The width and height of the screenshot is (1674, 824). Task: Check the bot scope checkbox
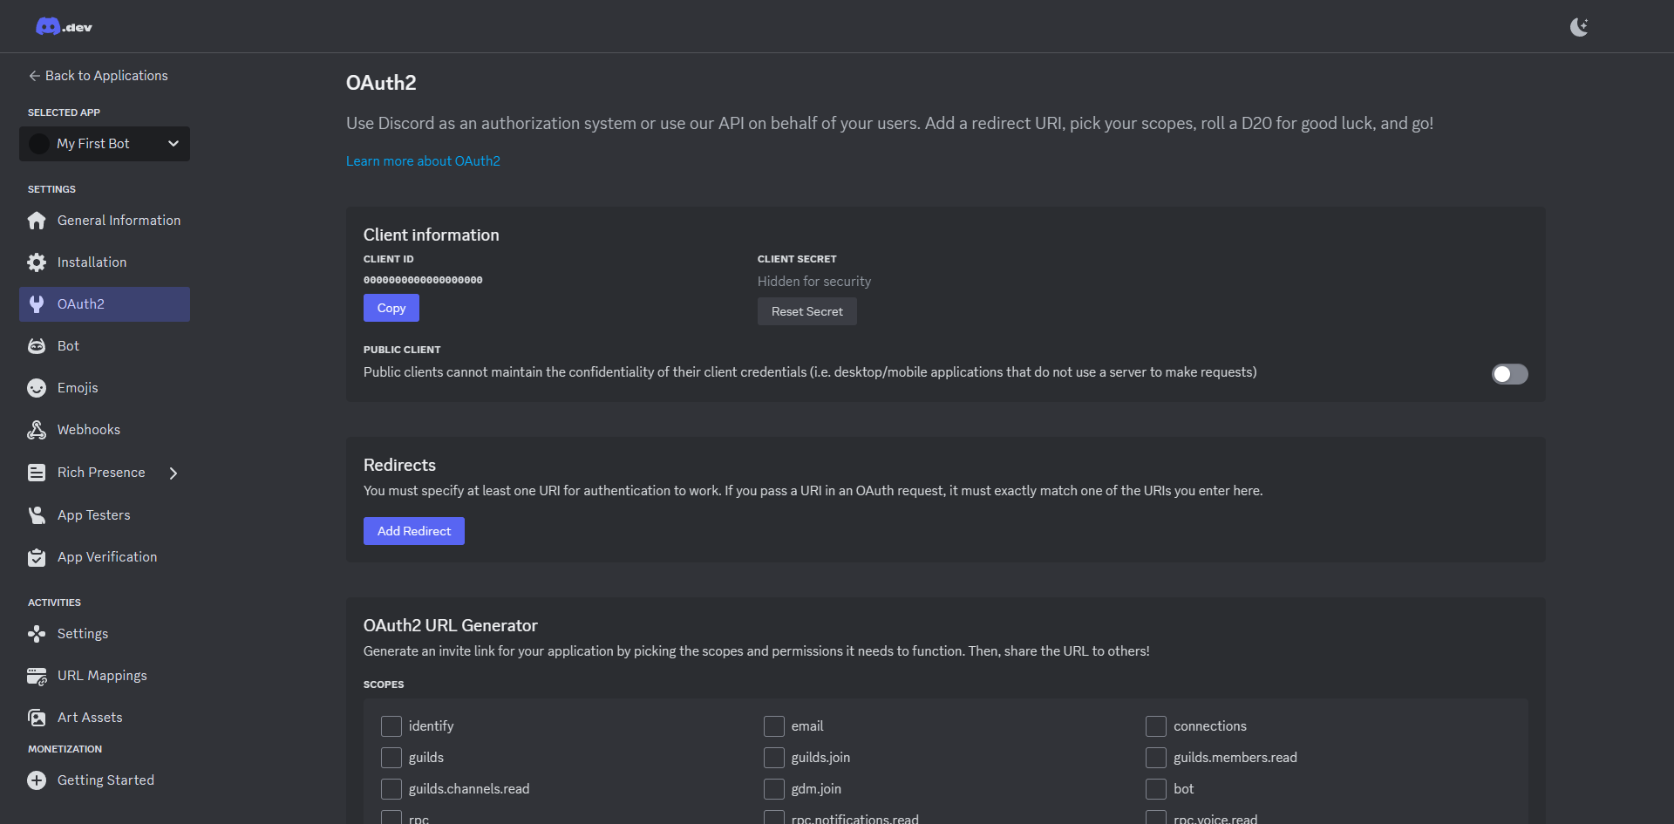click(x=1156, y=789)
